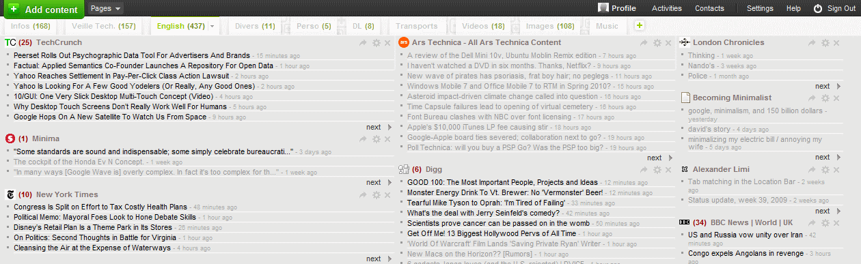Image resolution: width=861 pixels, height=264 pixels.
Task: Go to next page of Becoming Minimalist
Action: [828, 157]
